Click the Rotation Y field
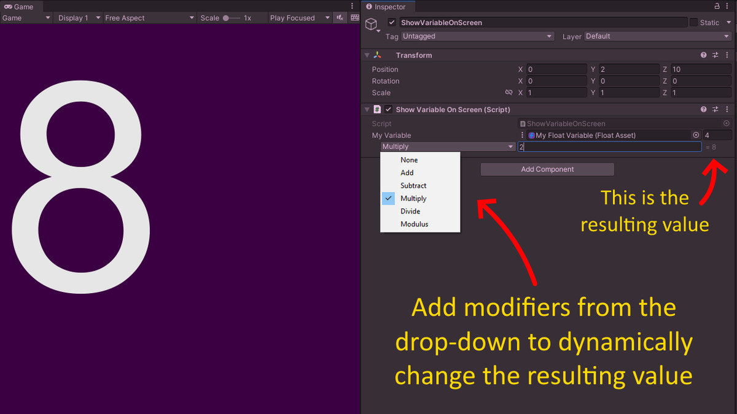This screenshot has width=737, height=414. (629, 81)
